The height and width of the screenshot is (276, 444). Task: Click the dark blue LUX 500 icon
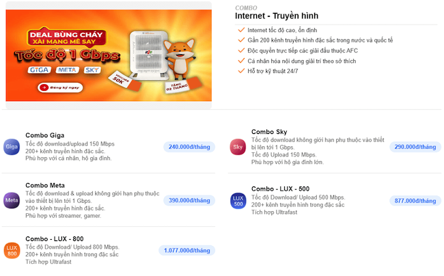[x=238, y=201]
